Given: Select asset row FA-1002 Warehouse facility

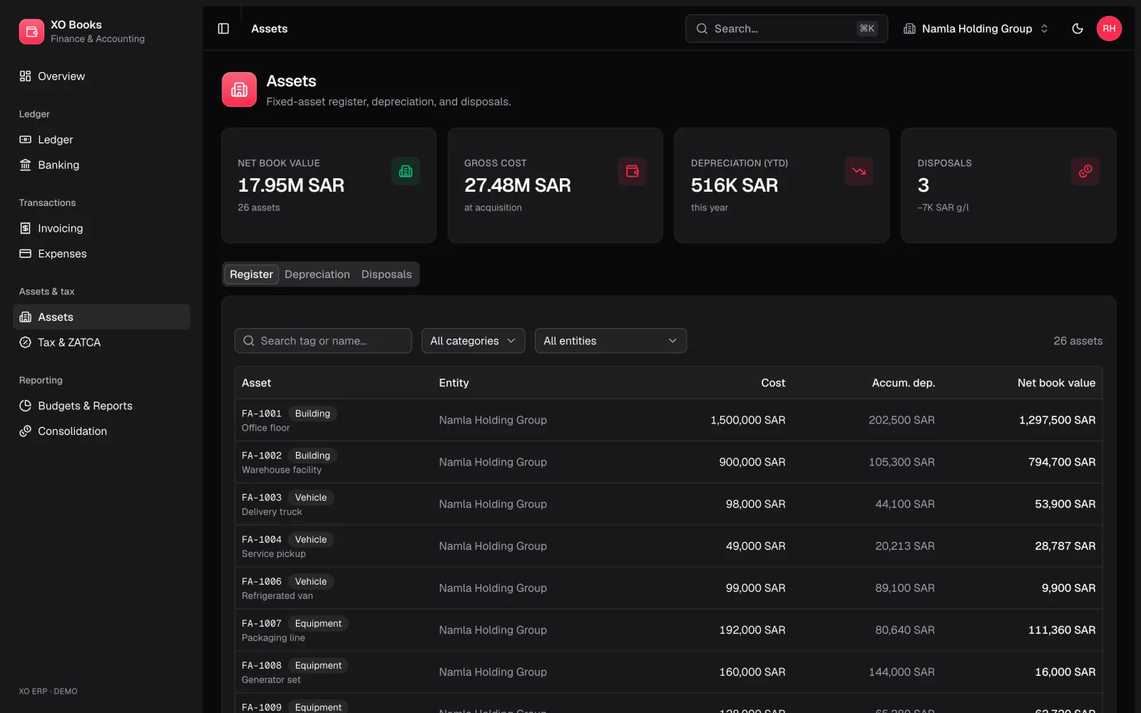Looking at the screenshot, I should [668, 462].
